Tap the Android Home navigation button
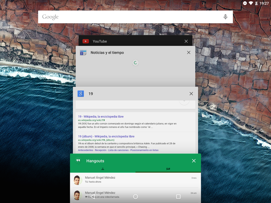The width and height of the screenshot is (271, 203). (135, 197)
